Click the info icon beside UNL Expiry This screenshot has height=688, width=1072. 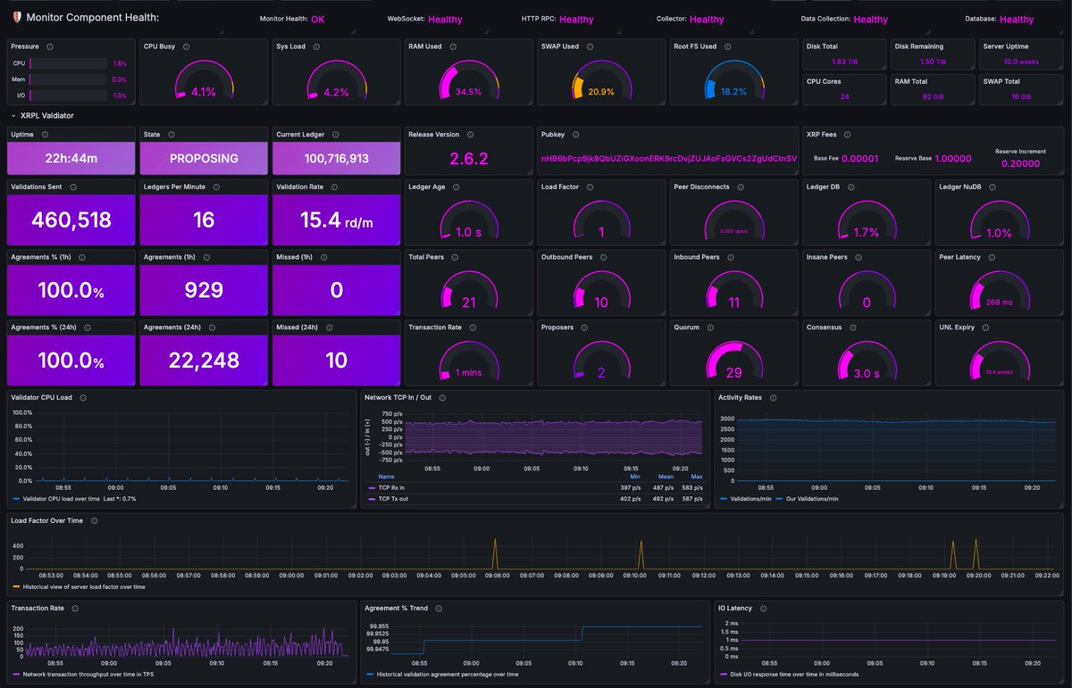985,327
